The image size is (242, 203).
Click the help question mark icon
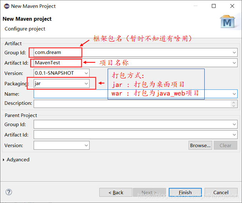pos(9,192)
